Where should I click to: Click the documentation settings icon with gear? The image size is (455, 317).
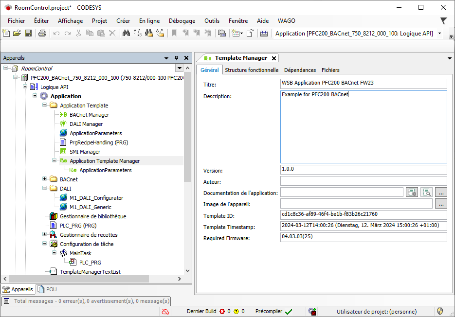pos(412,192)
